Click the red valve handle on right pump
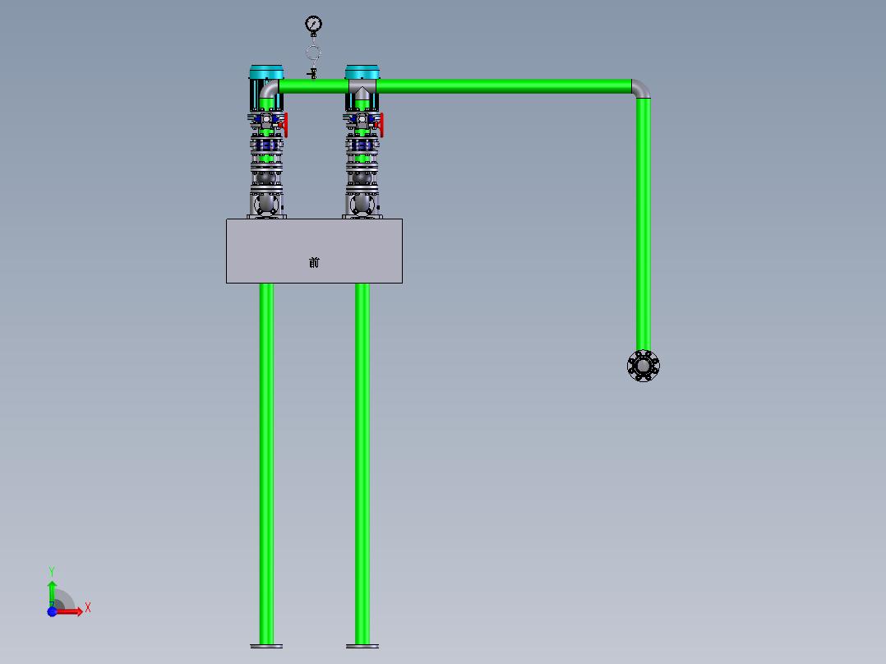This screenshot has height=664, width=886. pyautogui.click(x=381, y=125)
